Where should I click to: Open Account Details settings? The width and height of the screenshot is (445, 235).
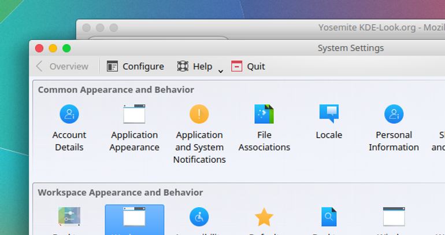point(69,128)
